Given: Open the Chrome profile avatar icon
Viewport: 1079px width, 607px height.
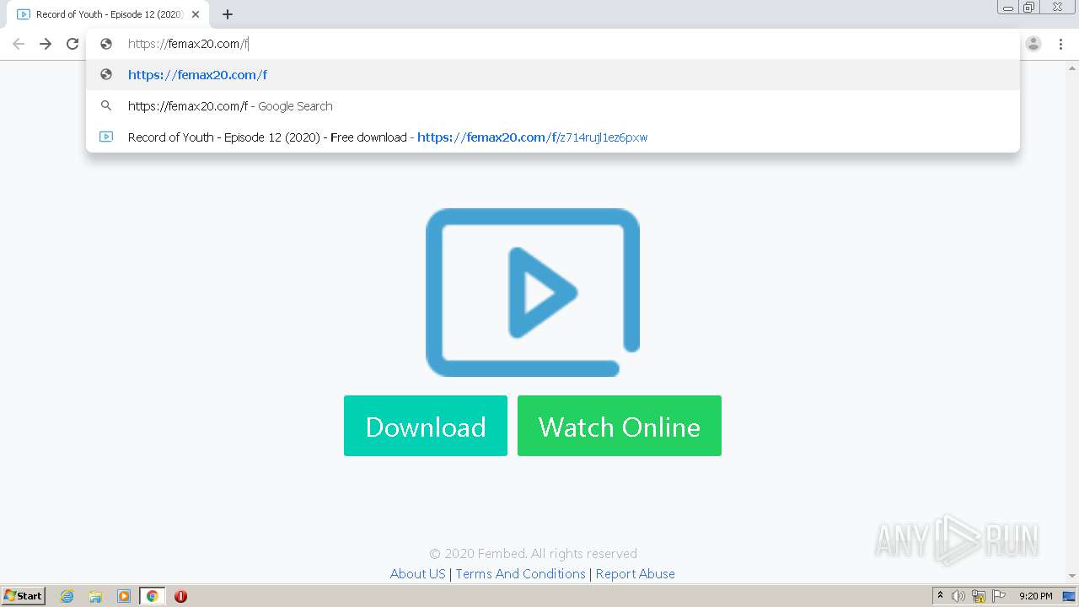Looking at the screenshot, I should [1033, 44].
